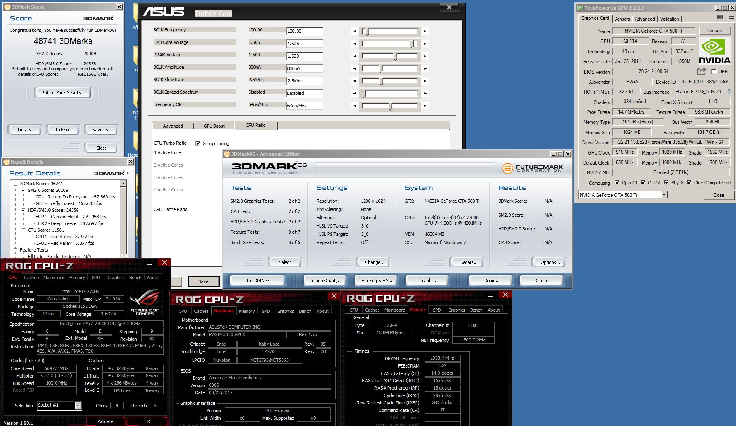736x426 pixels.
Task: Decrease Frequency ORT with left arrow
Action: pos(354,106)
